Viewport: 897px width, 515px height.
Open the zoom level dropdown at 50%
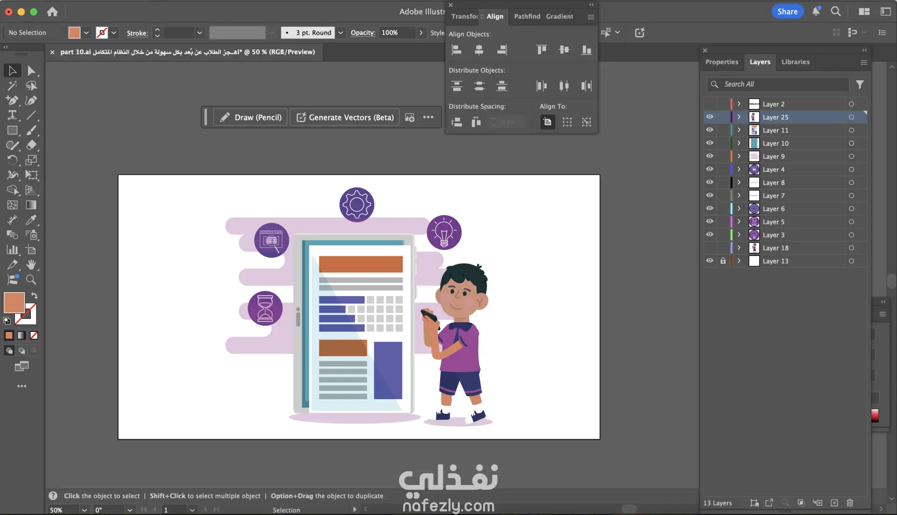coord(84,510)
